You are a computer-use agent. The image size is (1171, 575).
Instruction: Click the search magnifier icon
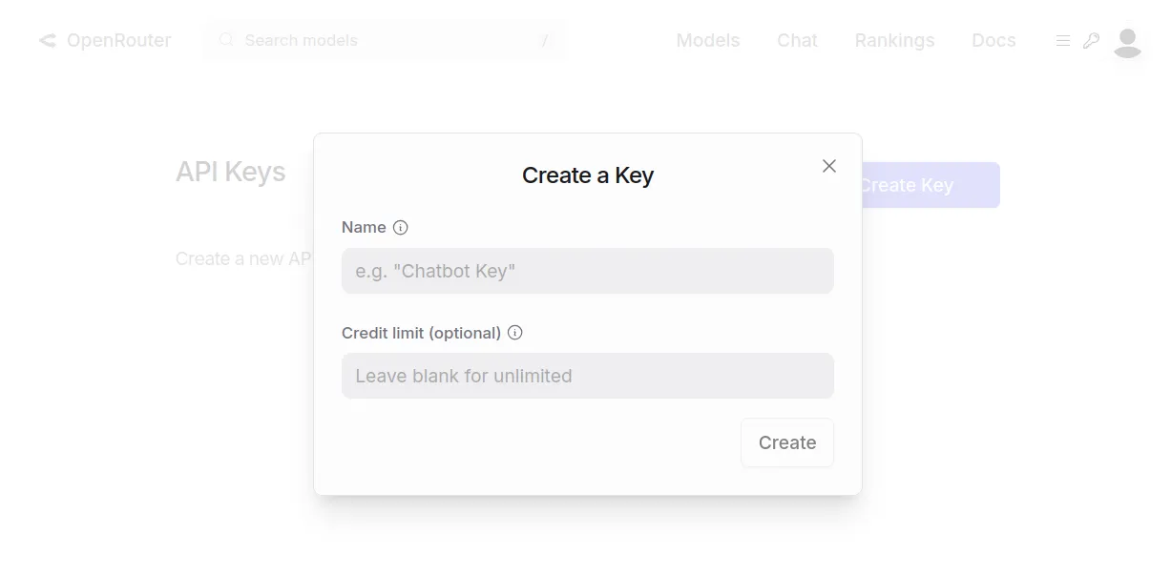pos(226,40)
